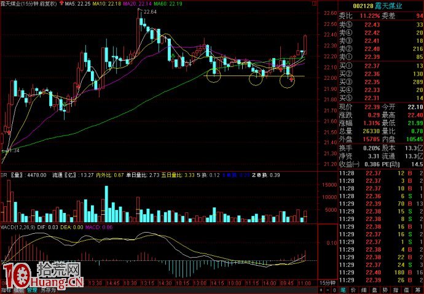Select the 势 tab in bottom-right panel
Image resolution: width=424 pixels, height=294 pixels.
click(385, 290)
